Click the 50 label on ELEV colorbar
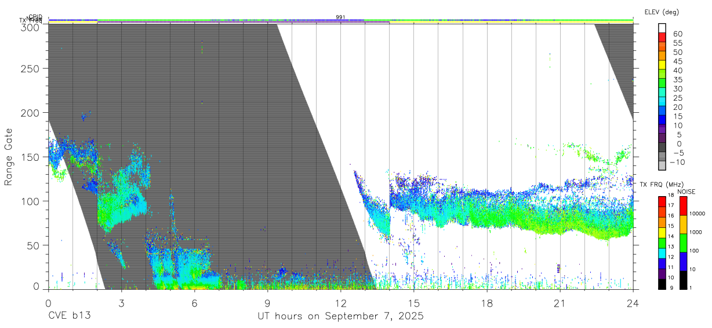Viewport: 712px width, 328px height. point(677,53)
